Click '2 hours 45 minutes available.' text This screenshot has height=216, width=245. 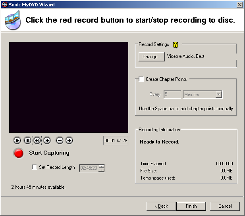38,187
